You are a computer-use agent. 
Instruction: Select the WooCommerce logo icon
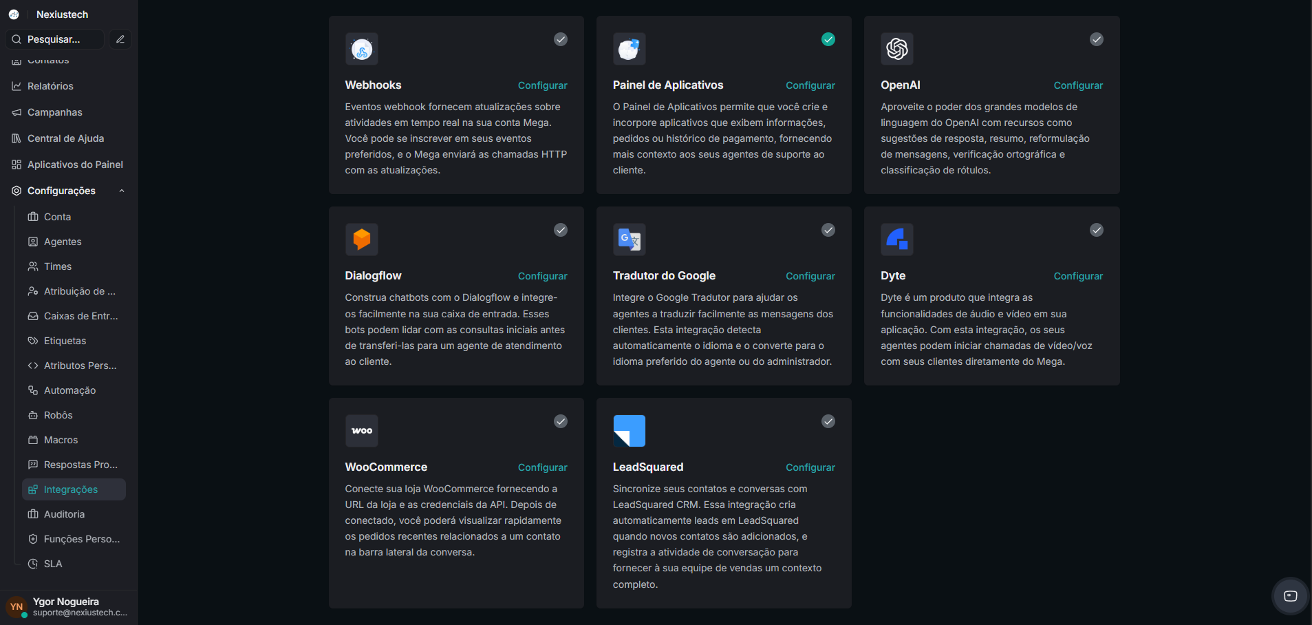(x=362, y=430)
